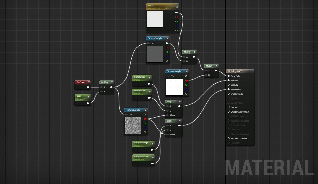
Task: Click green output pin on noise-preview Texture Sample
Action: (x=145, y=124)
